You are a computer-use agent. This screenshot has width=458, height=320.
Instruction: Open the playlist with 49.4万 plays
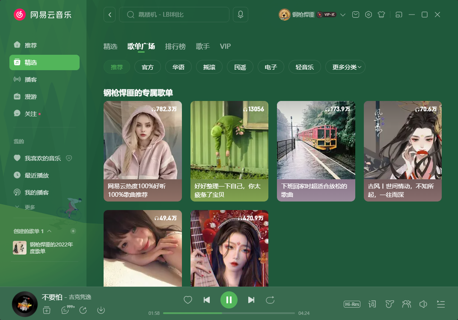tap(143, 248)
